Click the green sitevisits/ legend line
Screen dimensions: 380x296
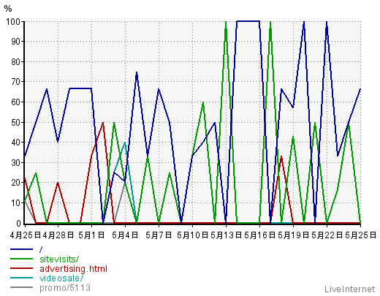click(21, 259)
